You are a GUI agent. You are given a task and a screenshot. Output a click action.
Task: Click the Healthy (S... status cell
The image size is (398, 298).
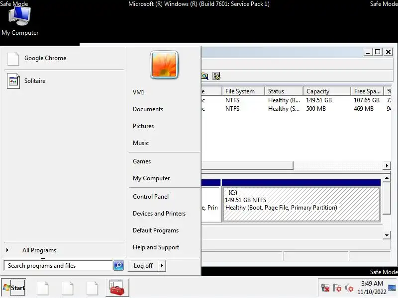[x=284, y=109]
